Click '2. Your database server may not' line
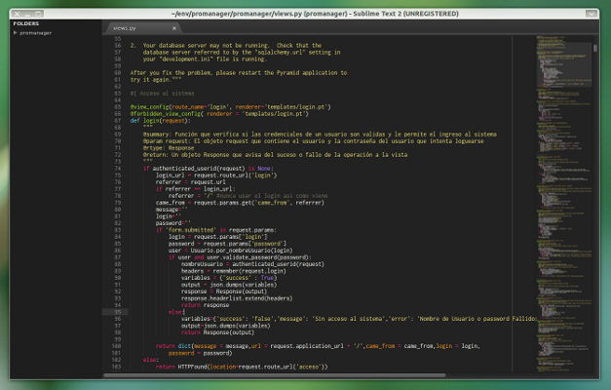The image size is (611, 390). tap(226, 46)
